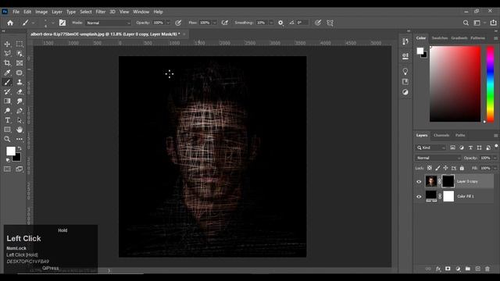
Task: Select the Smudge tool
Action: [x=20, y=101]
